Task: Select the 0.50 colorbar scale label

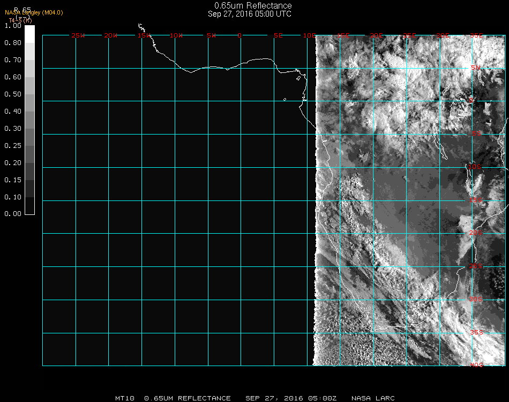Action: tap(13, 94)
